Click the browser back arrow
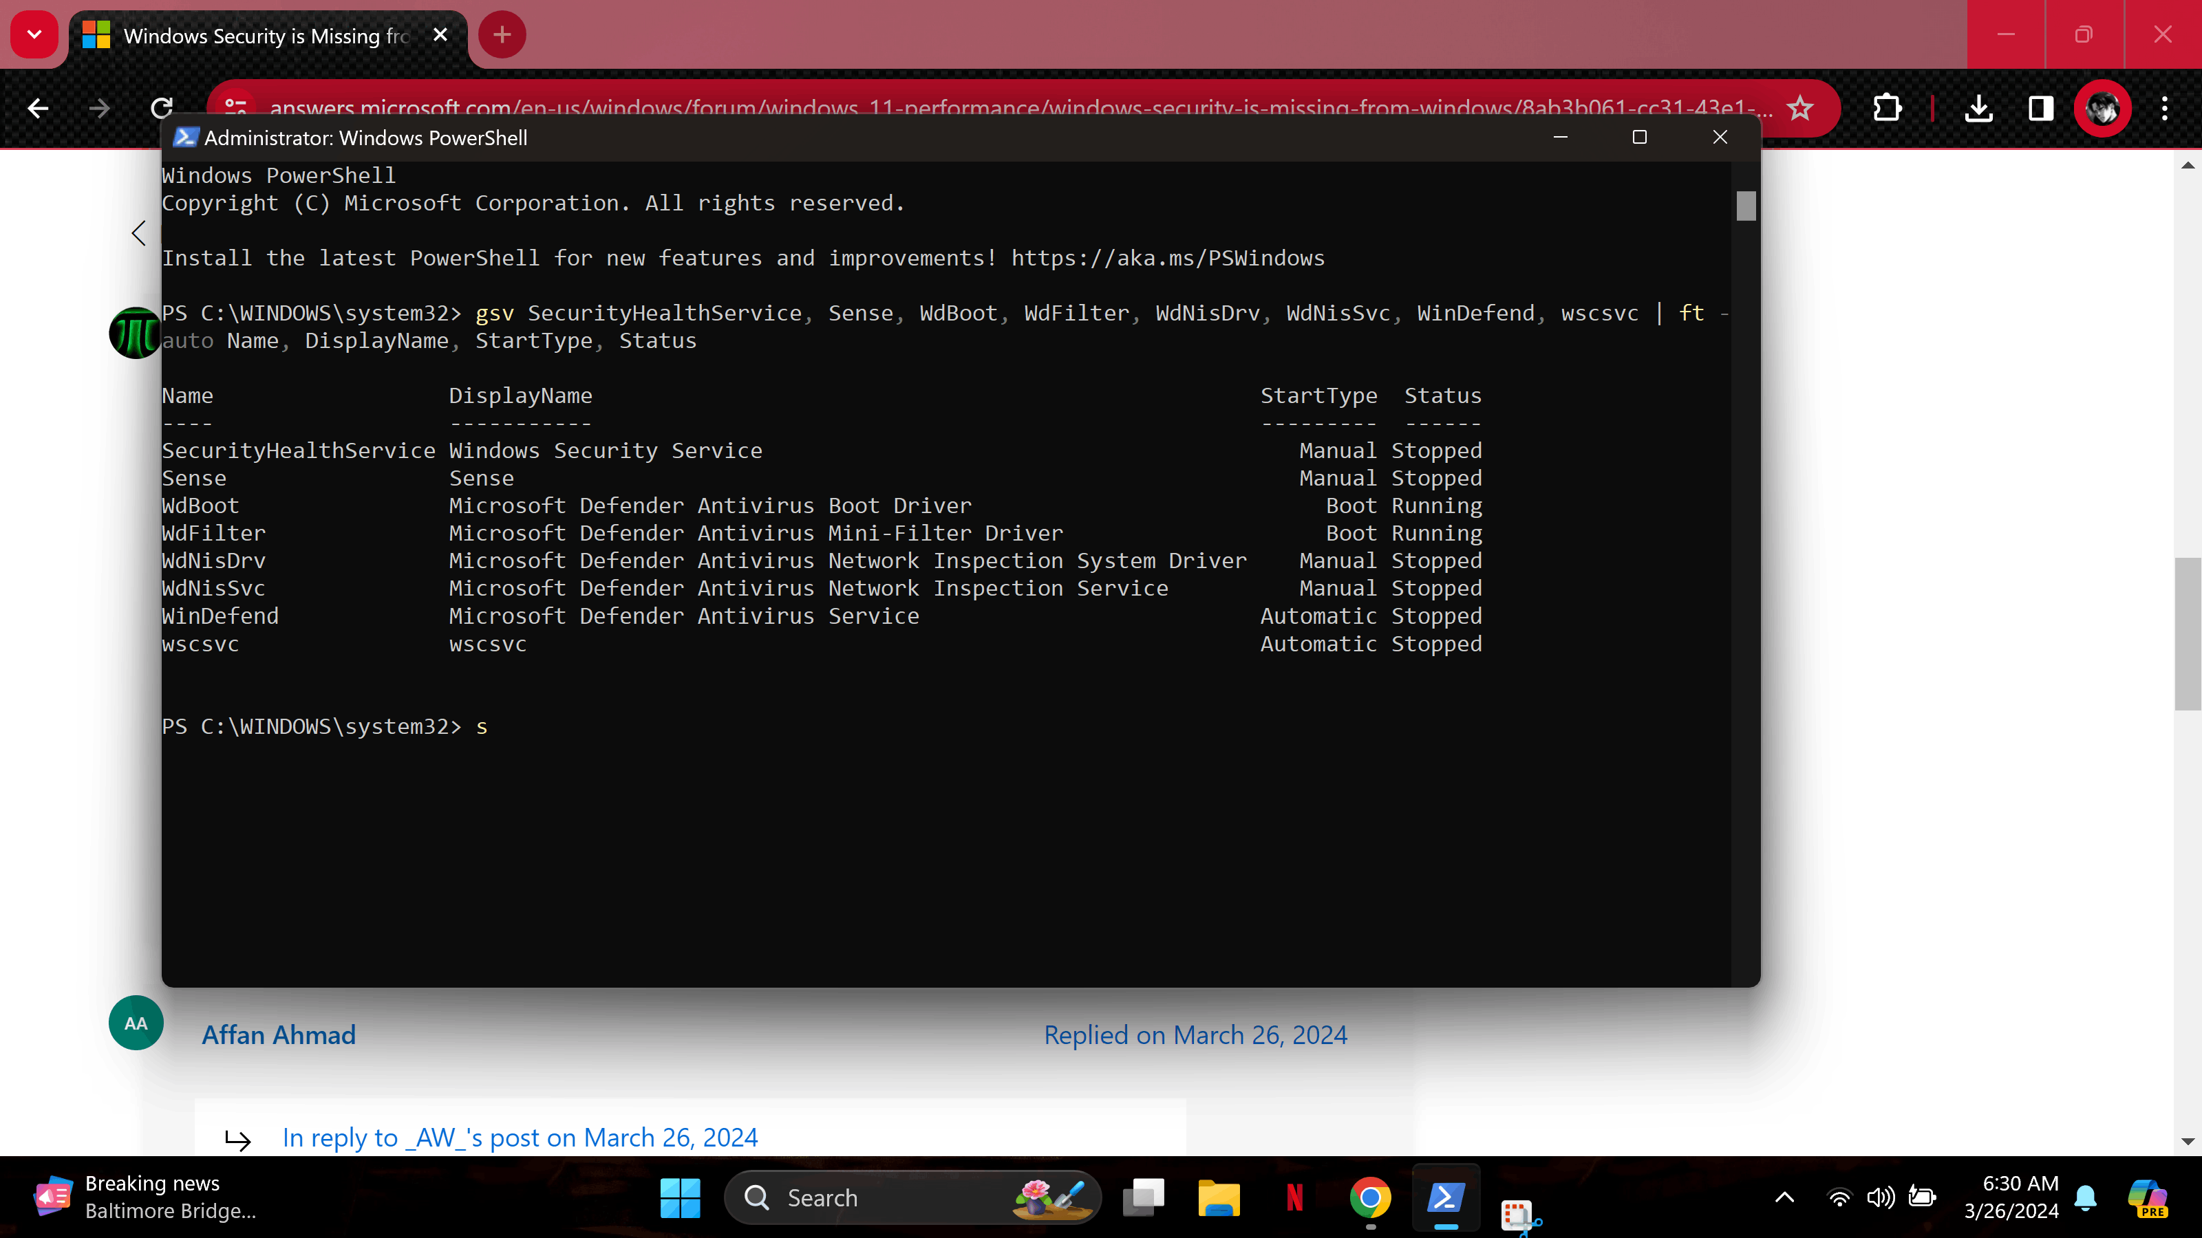Screen dimensions: 2202x1238 (x=38, y=109)
